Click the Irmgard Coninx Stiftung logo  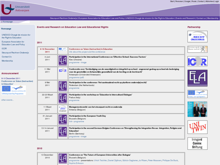coord(197,144)
